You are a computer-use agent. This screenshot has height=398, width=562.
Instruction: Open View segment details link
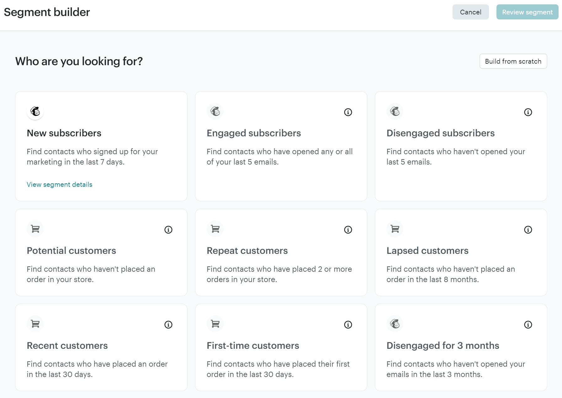(x=59, y=184)
